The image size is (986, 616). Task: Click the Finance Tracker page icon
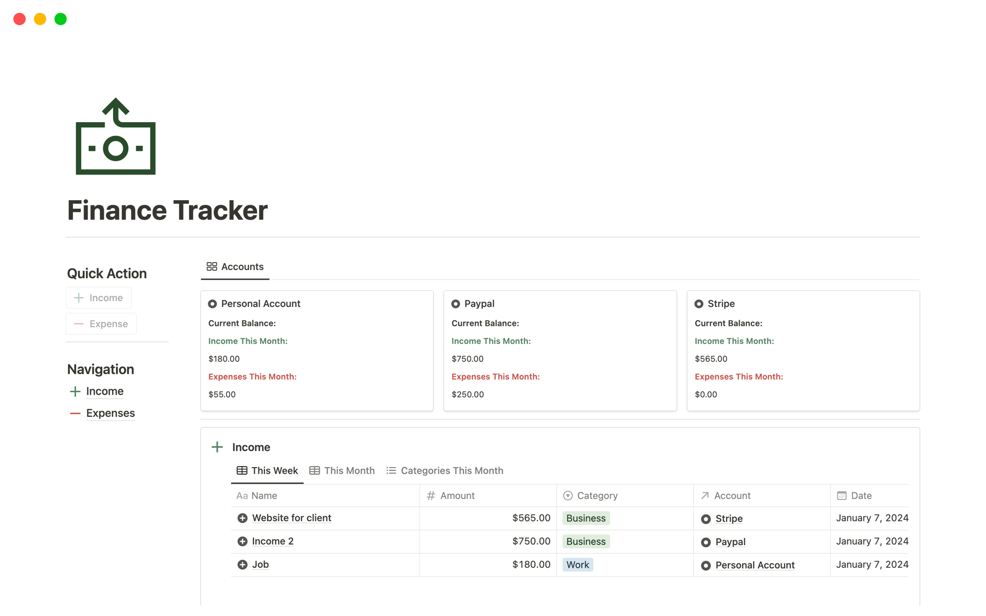tap(116, 137)
